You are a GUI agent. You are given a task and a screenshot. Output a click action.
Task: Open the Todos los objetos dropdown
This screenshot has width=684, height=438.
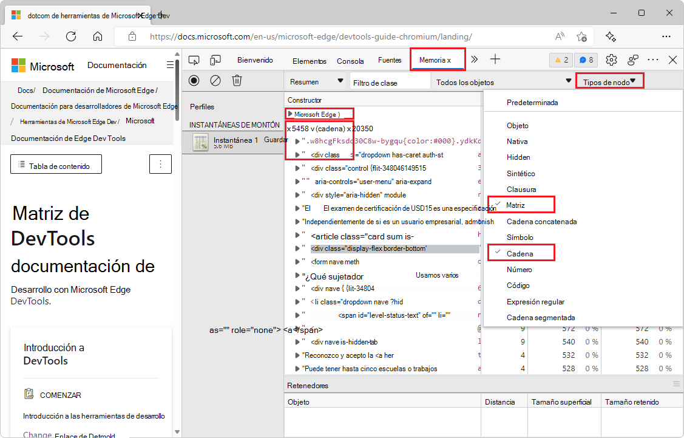pos(503,82)
